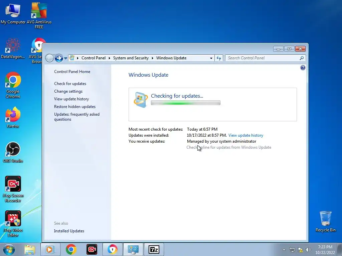Click 'Managed by your system administrator' text
The width and height of the screenshot is (342, 256).
pyautogui.click(x=222, y=141)
